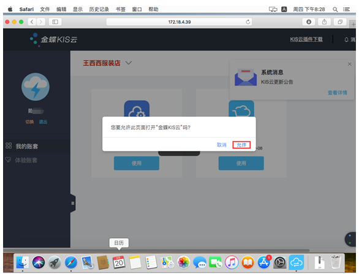This screenshot has width=359, height=275.
Task: Open Spotlight search icon
Action: click(x=335, y=9)
